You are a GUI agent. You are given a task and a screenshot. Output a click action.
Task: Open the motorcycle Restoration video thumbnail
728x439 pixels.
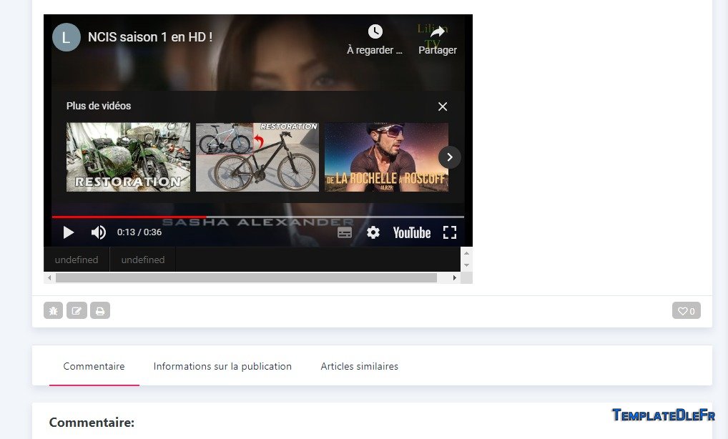pyautogui.click(x=128, y=157)
